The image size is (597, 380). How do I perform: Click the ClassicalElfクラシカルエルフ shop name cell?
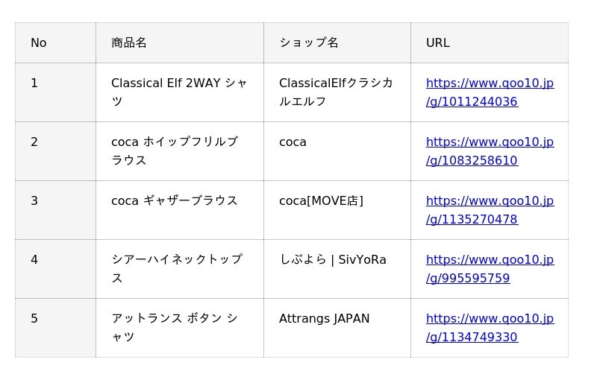[336, 92]
